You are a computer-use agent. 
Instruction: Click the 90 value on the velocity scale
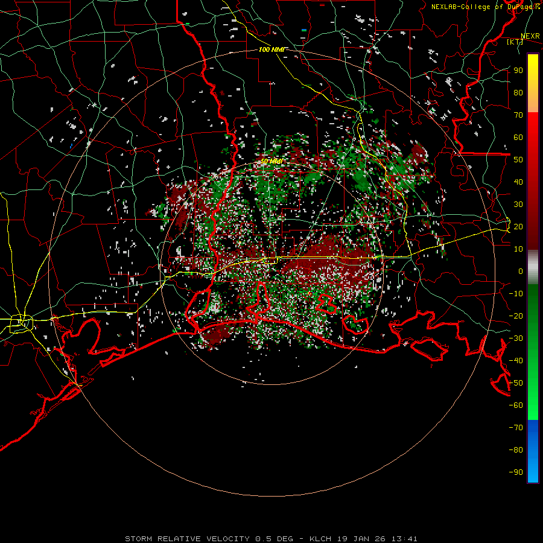(518, 71)
